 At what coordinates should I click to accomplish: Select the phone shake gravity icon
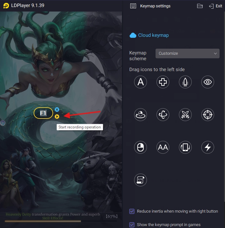[x=185, y=147]
